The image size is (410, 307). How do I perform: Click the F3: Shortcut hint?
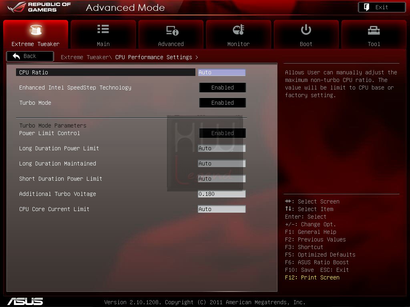tap(304, 247)
